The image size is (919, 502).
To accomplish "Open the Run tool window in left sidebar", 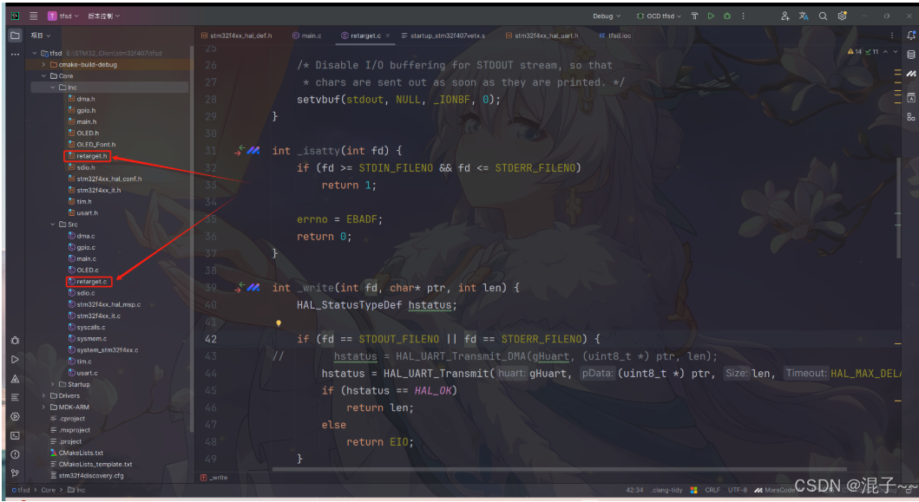I will [16, 359].
